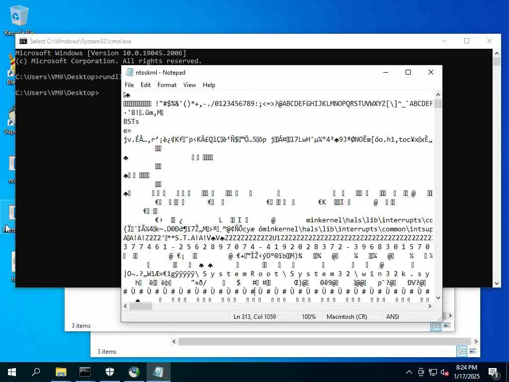
Task: Click the cmd.exe title bar icon
Action: click(23, 41)
